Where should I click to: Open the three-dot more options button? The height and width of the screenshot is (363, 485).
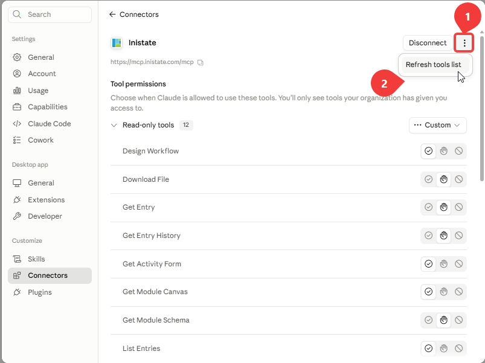(464, 43)
